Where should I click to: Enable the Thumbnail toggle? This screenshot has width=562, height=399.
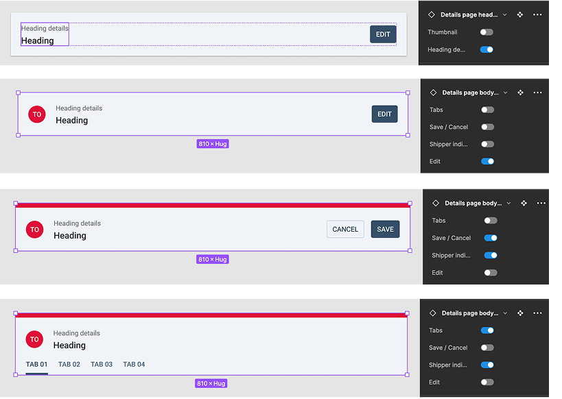(x=487, y=32)
